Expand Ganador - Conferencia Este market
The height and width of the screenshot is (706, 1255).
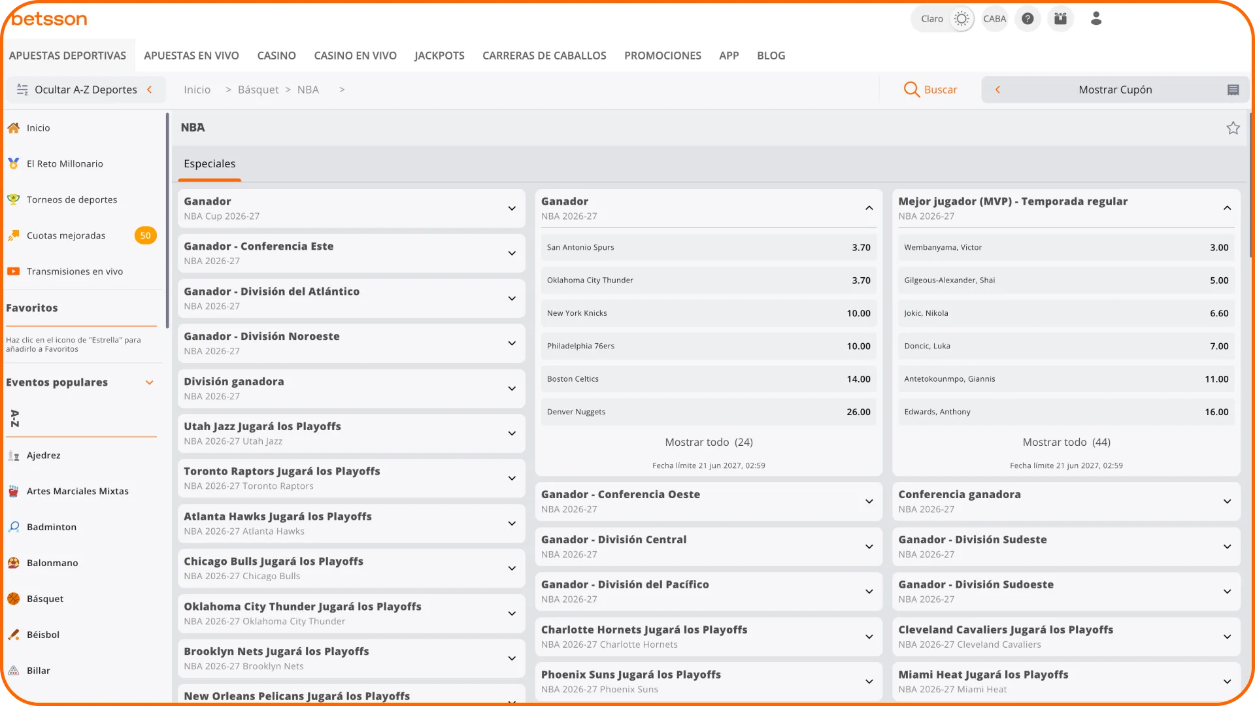coord(351,254)
